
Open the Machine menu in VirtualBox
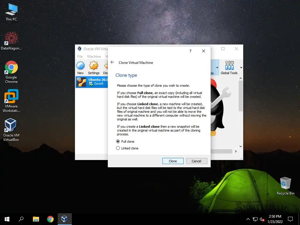tap(94, 57)
